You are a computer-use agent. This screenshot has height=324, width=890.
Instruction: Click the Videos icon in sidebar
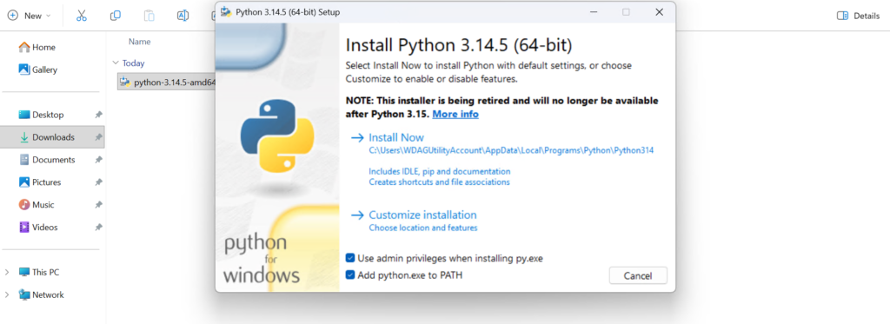(x=23, y=228)
